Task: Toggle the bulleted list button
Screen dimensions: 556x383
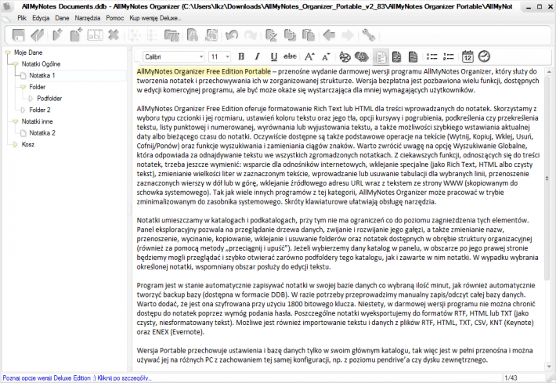Action: (432, 56)
